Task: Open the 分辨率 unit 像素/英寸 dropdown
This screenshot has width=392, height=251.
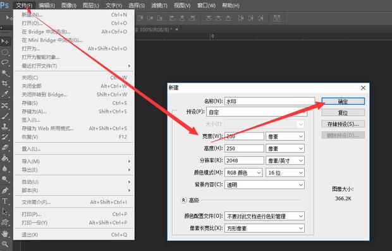Action: 285,161
